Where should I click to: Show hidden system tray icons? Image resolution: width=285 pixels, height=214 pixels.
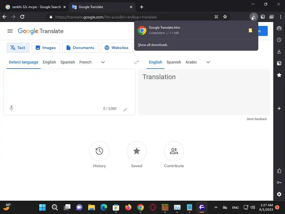point(216,207)
